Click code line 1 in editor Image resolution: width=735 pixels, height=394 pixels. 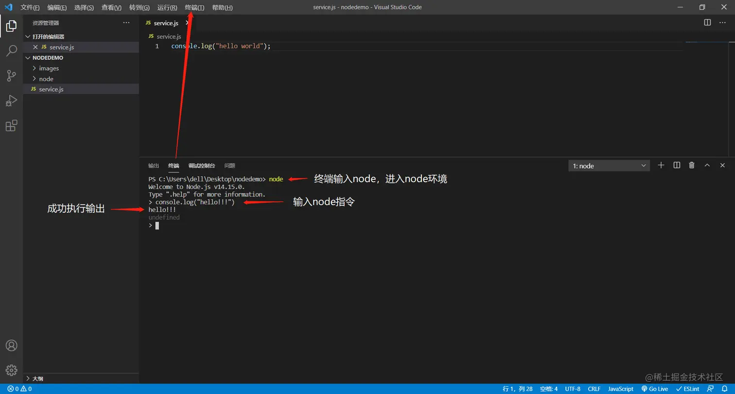[x=221, y=46]
